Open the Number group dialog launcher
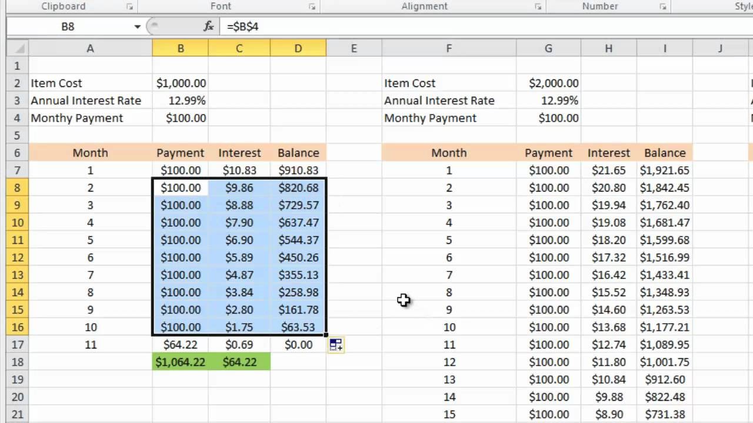This screenshot has height=423, width=753. point(663,6)
